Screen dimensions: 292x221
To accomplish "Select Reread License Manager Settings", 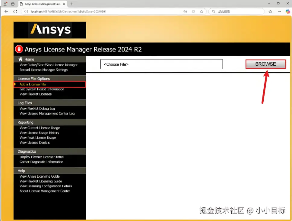I will [43, 70].
